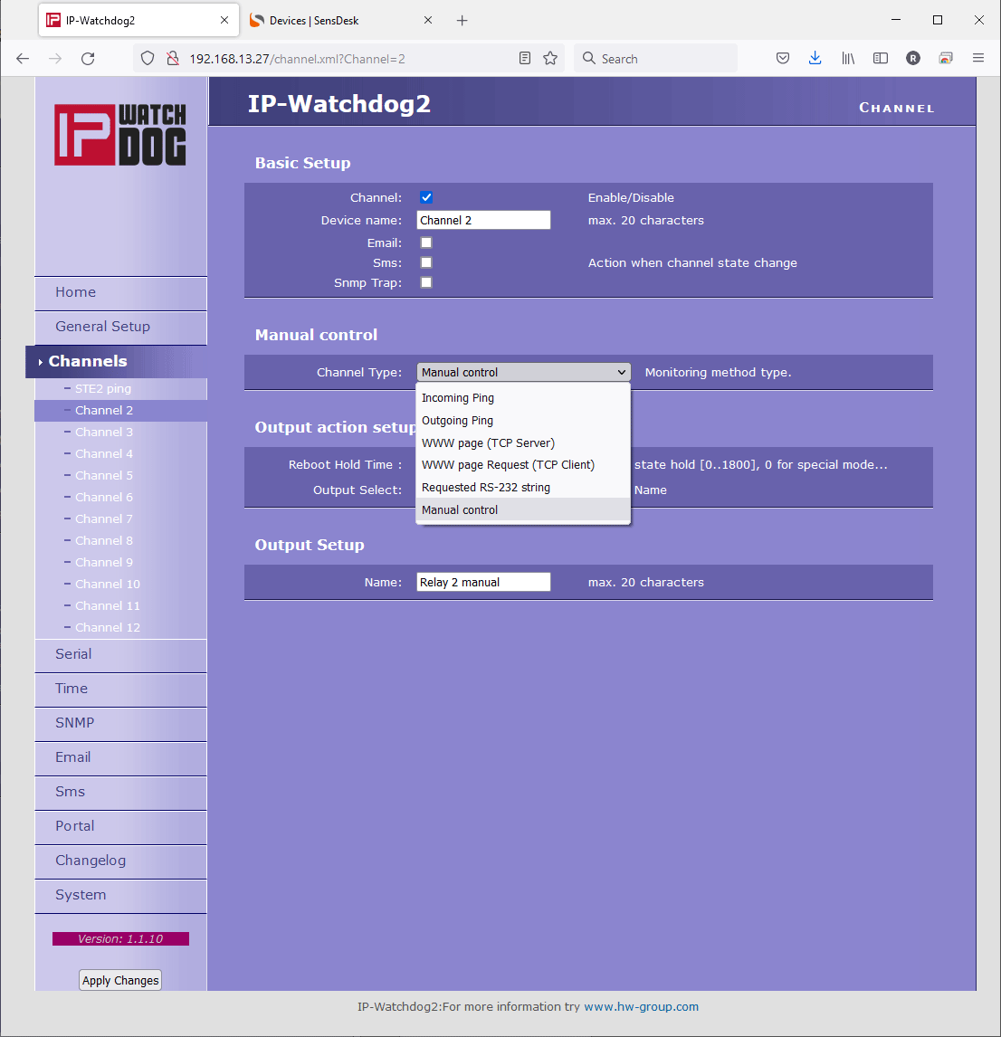Choose Outgoing Ping option
This screenshot has height=1037, width=1001.
point(522,421)
